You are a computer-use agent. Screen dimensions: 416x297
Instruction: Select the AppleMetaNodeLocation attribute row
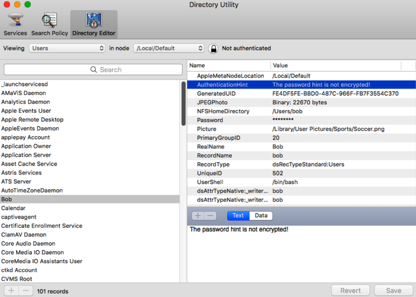pos(302,76)
